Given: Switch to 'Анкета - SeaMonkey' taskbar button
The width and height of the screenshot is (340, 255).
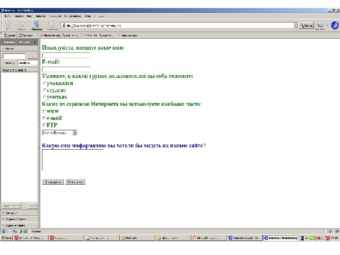Looking at the screenshot, I should click(x=280, y=238).
